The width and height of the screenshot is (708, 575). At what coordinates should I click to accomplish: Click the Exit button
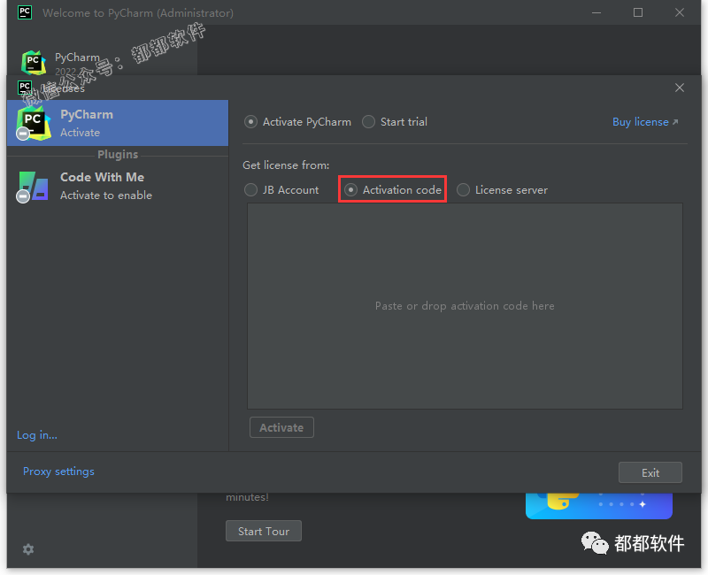coord(650,472)
